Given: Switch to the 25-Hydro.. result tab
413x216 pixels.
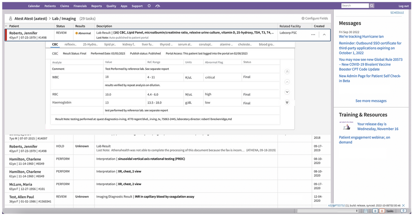Looking at the screenshot, I should coord(90,44).
